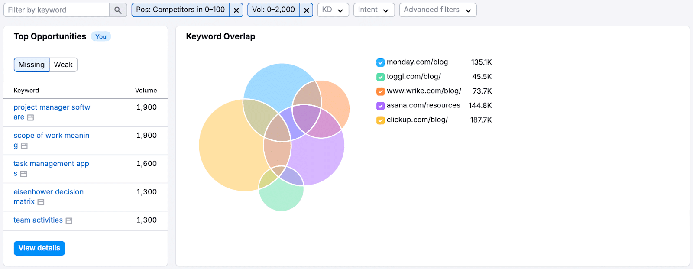Click the 45.5K count for toggl.com/blog/
The width and height of the screenshot is (693, 269).
[482, 77]
